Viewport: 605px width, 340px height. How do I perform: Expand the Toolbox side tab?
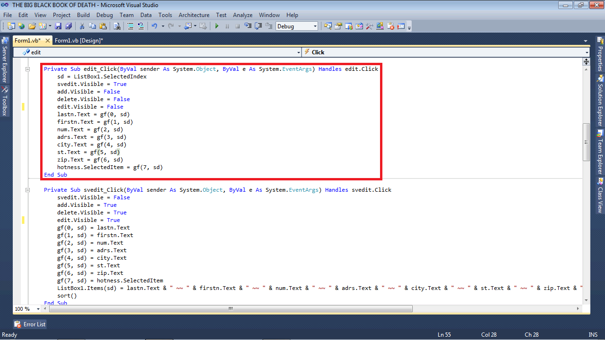click(5, 101)
